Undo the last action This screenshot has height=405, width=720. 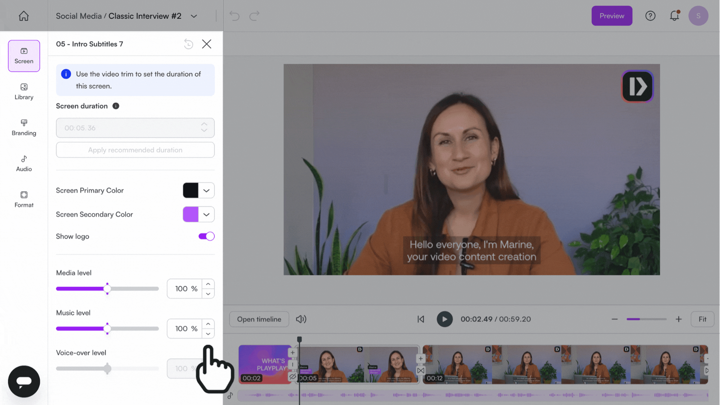point(235,16)
